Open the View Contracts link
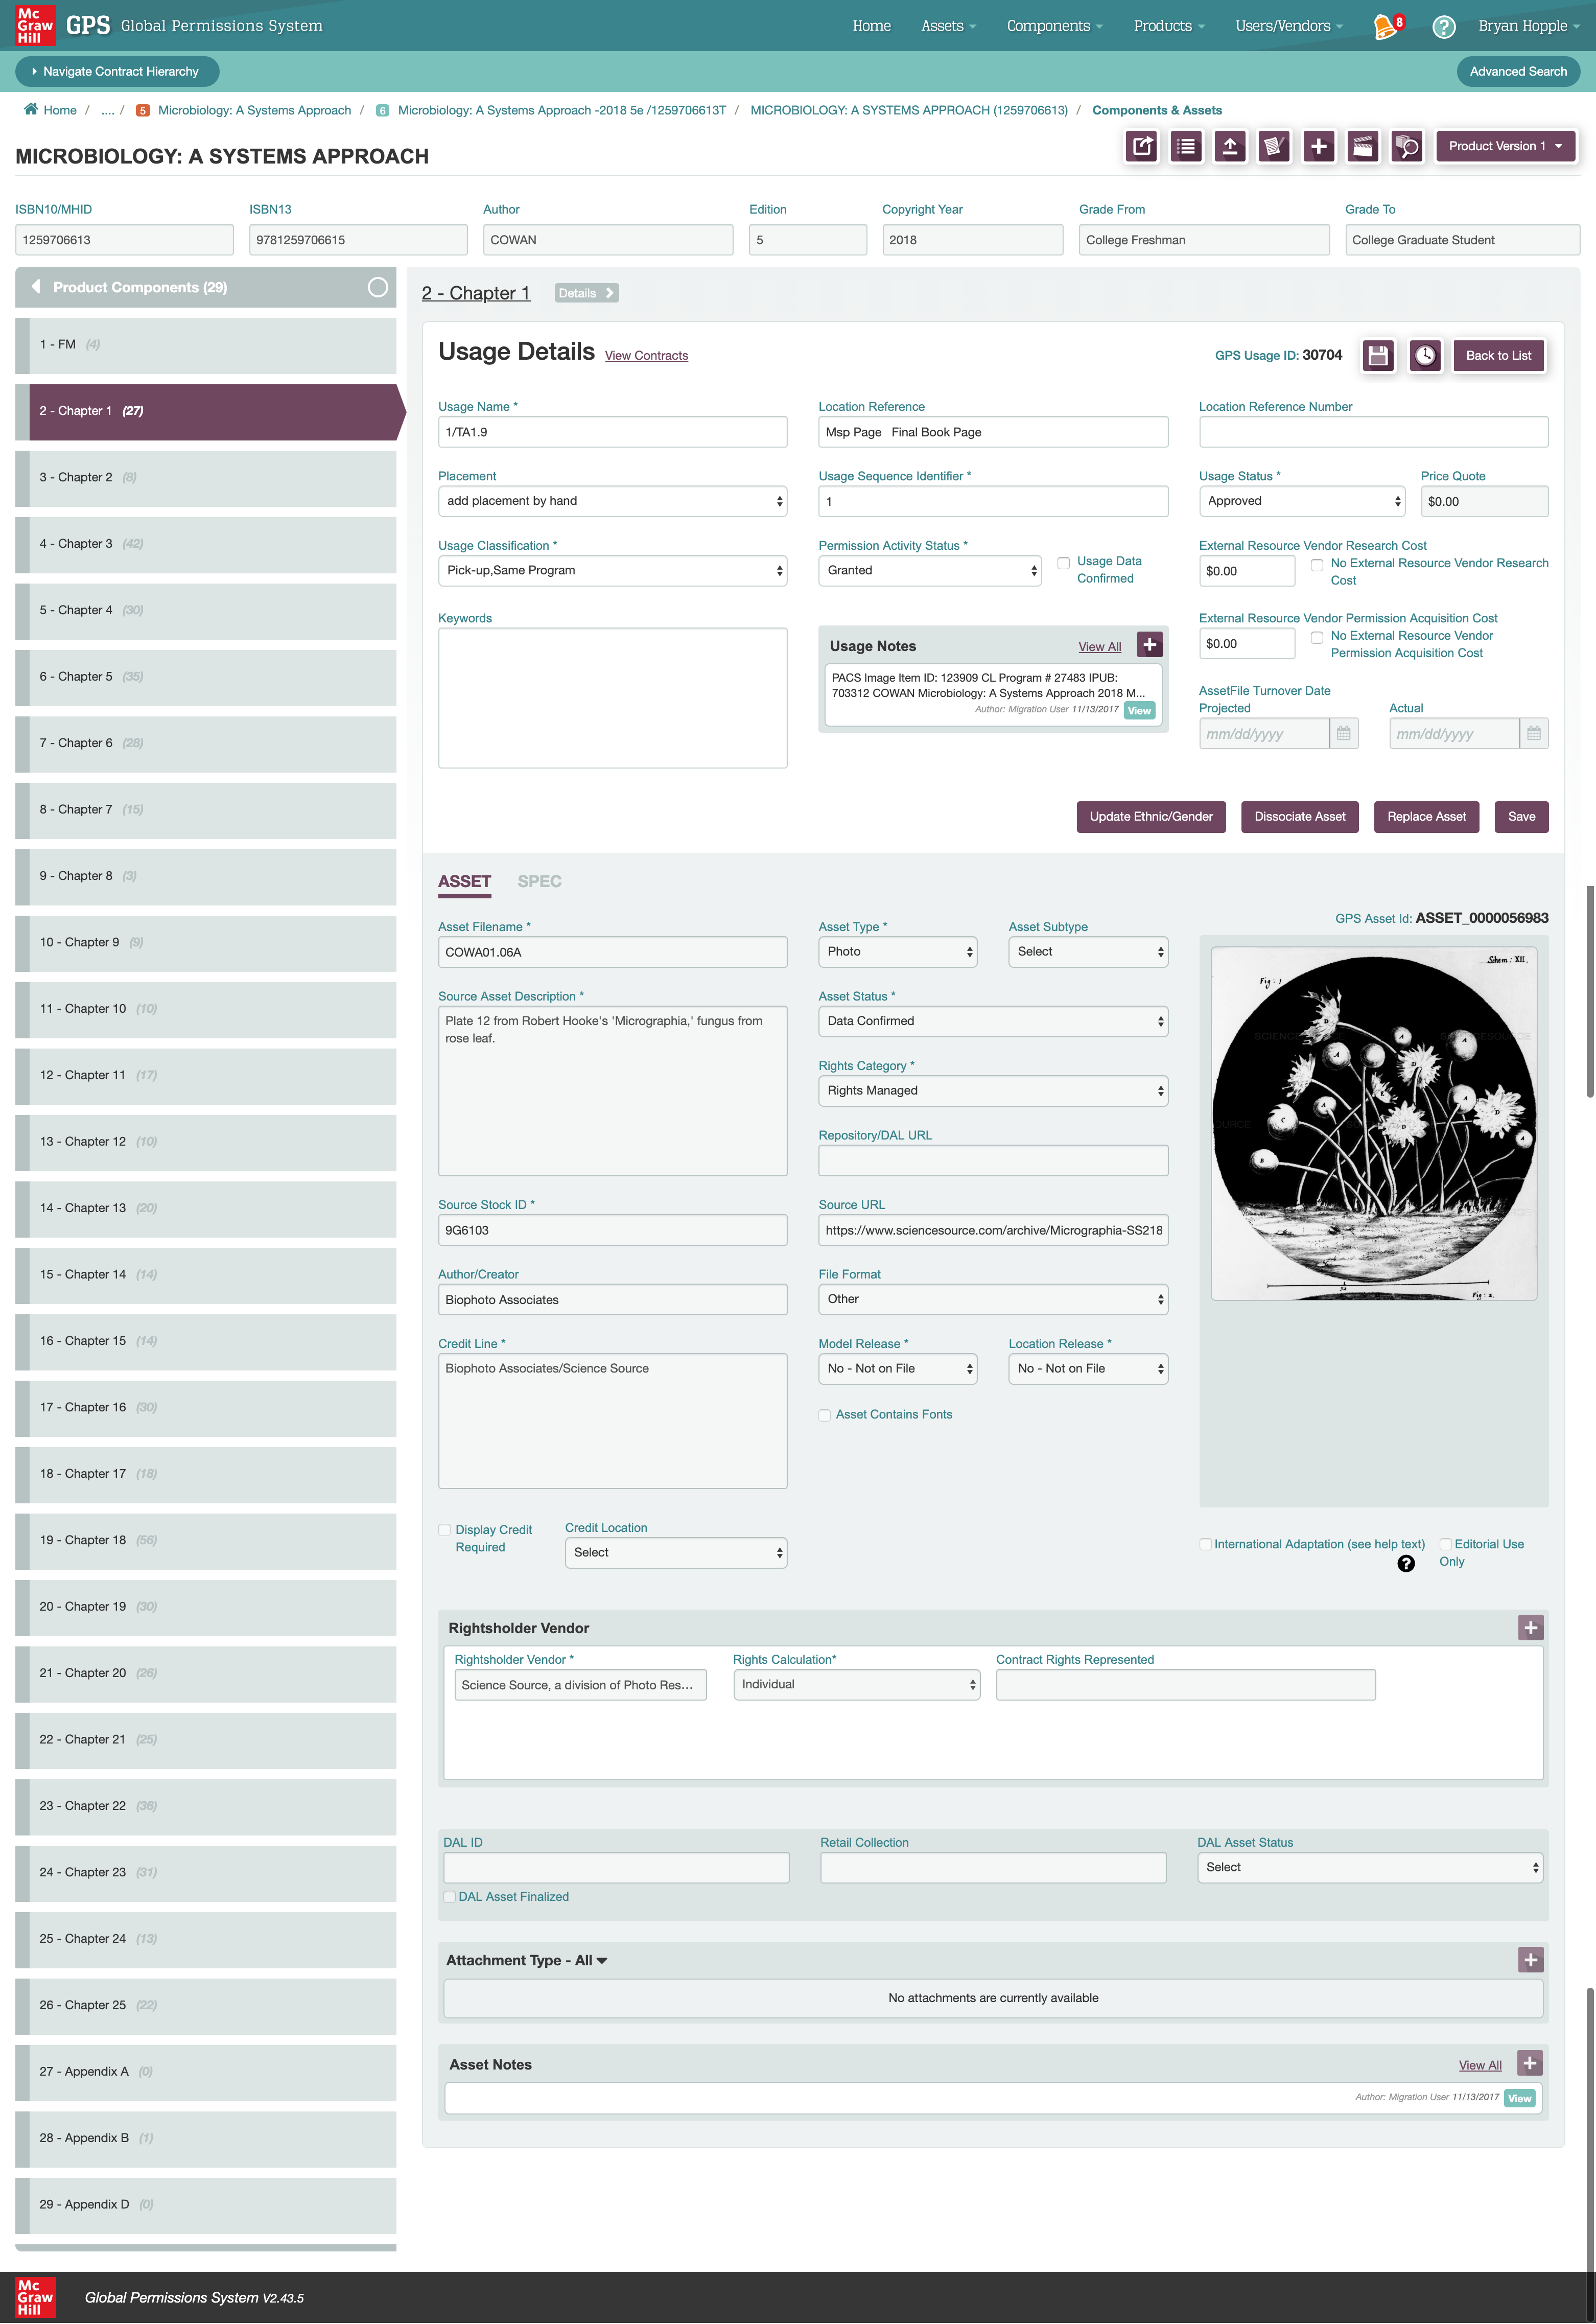Screen dimensions: 1596x2324 (646, 356)
